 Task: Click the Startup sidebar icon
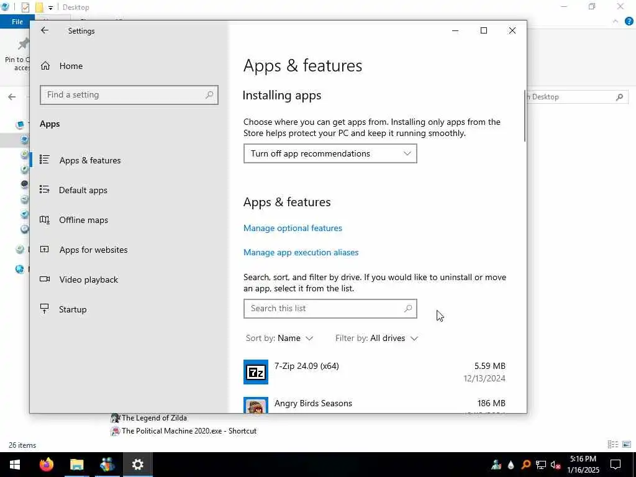click(45, 309)
